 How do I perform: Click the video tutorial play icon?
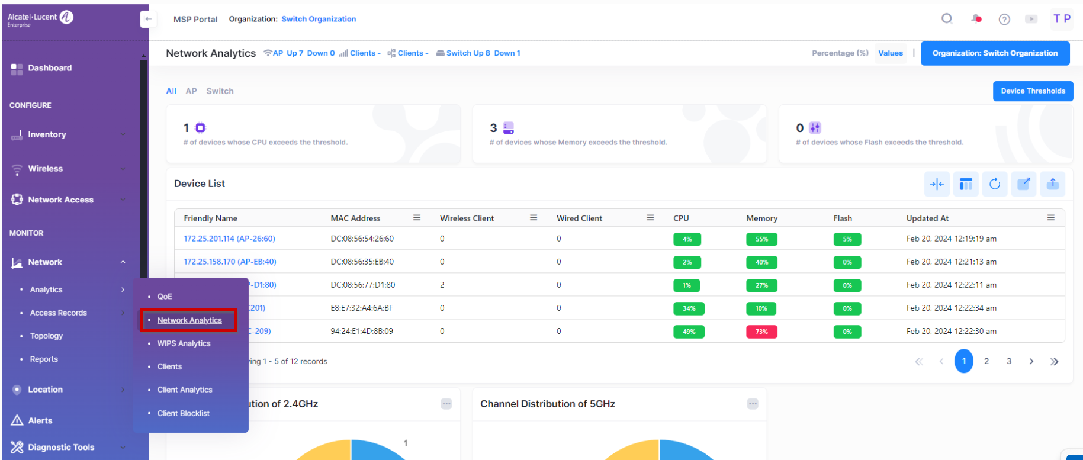pos(1031,19)
